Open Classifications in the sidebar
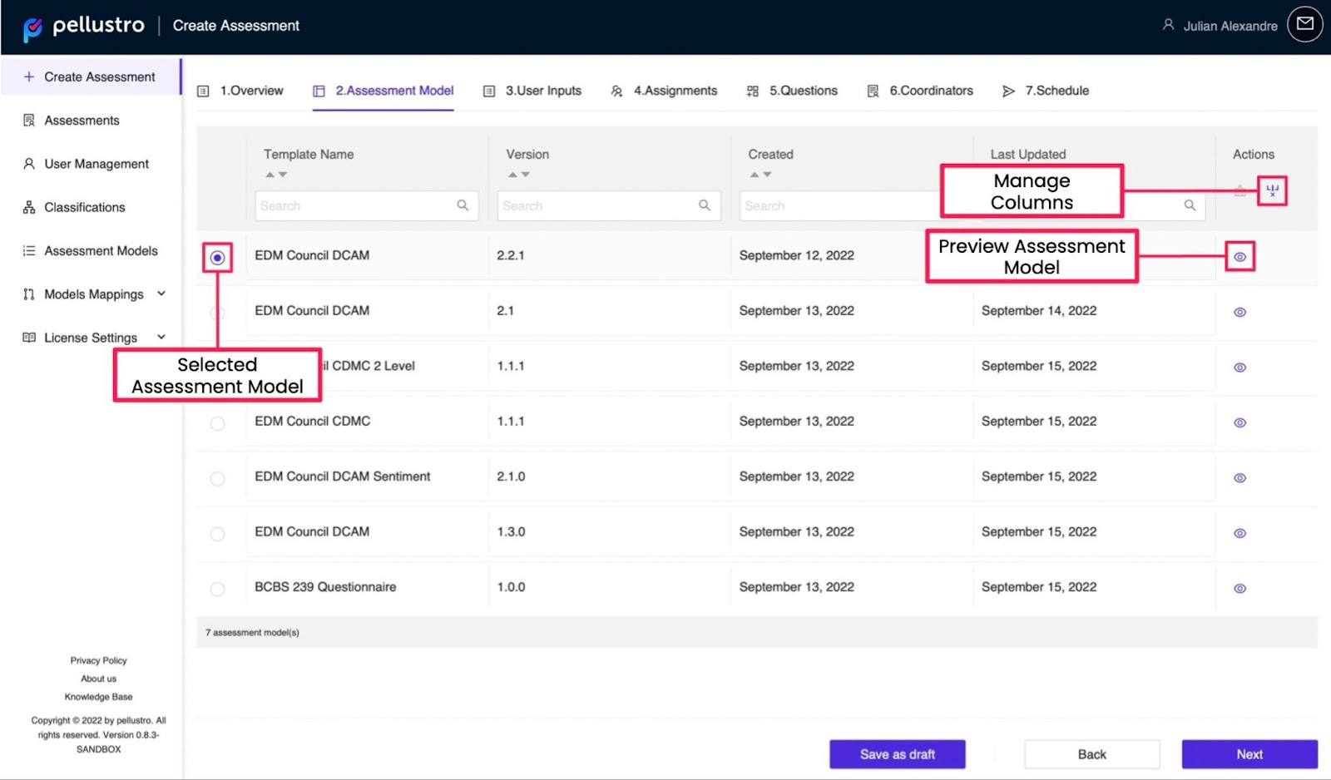Image resolution: width=1331 pixels, height=780 pixels. point(85,207)
